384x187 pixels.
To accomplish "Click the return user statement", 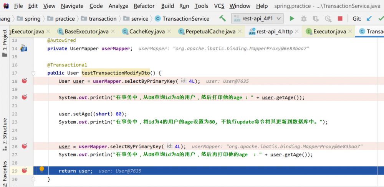I will pyautogui.click(x=76, y=171).
